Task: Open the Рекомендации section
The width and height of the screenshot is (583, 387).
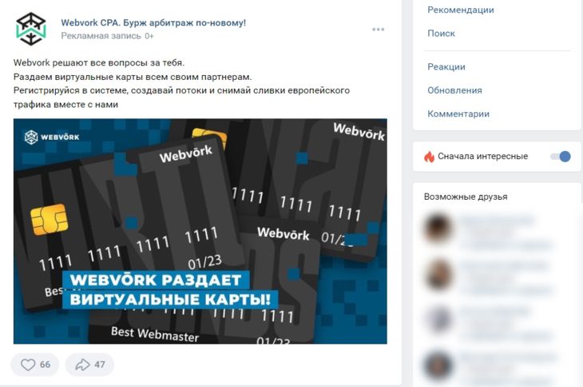Action: tap(461, 10)
